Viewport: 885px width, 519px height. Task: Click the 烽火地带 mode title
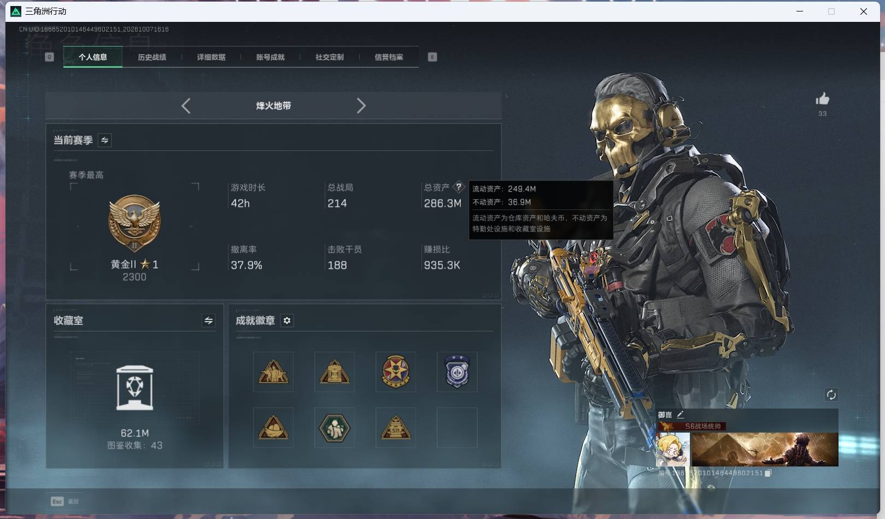pyautogui.click(x=273, y=106)
